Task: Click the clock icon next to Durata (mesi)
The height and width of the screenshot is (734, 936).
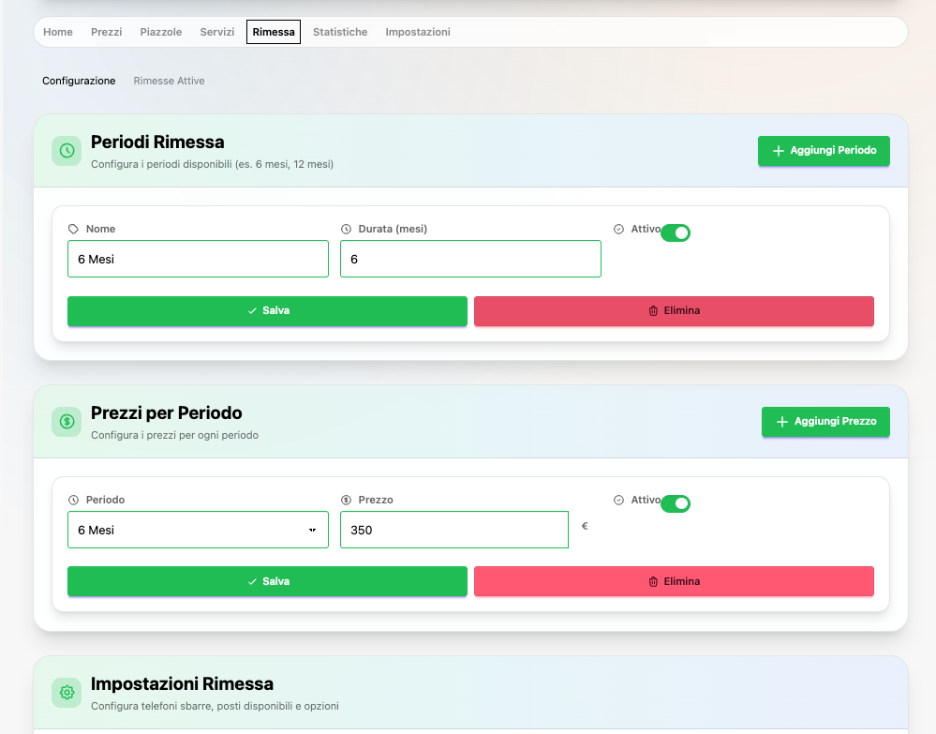Action: 348,228
